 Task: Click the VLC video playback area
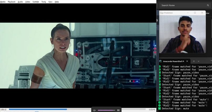point(78,55)
